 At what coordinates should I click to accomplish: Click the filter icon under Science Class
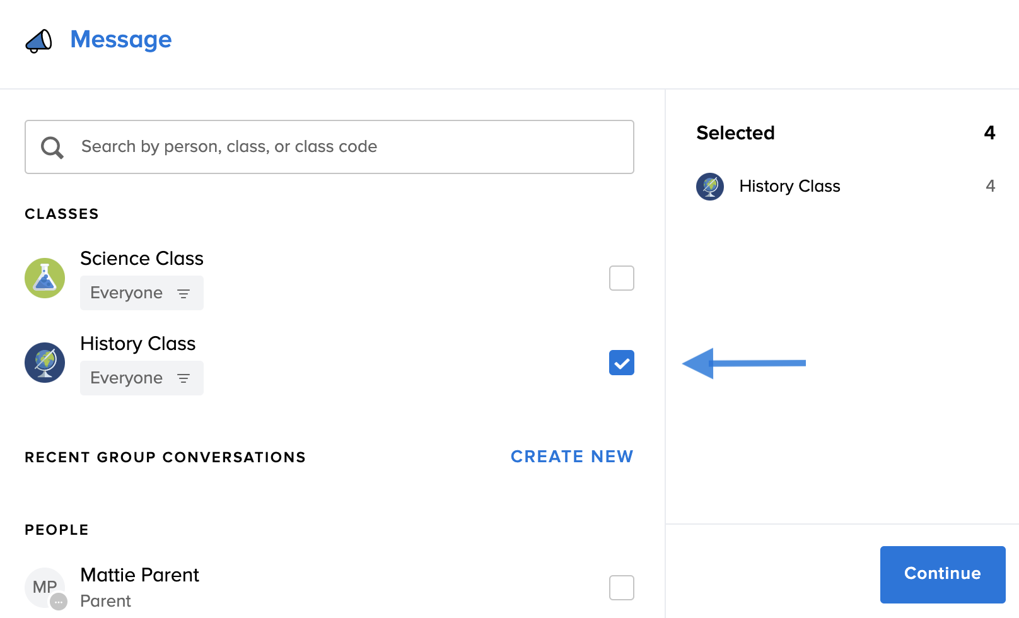(x=183, y=293)
